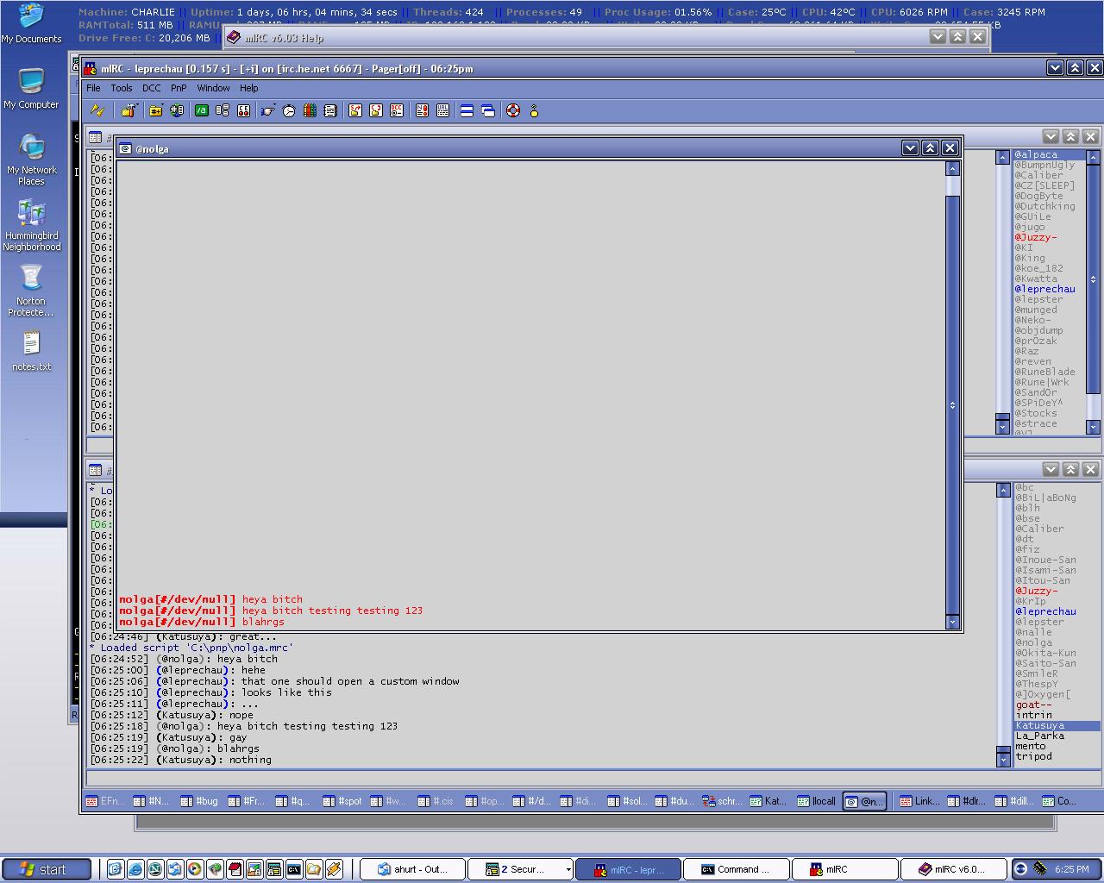
Task: Click the system tray clock showing 6:25 PM
Action: (1072, 869)
